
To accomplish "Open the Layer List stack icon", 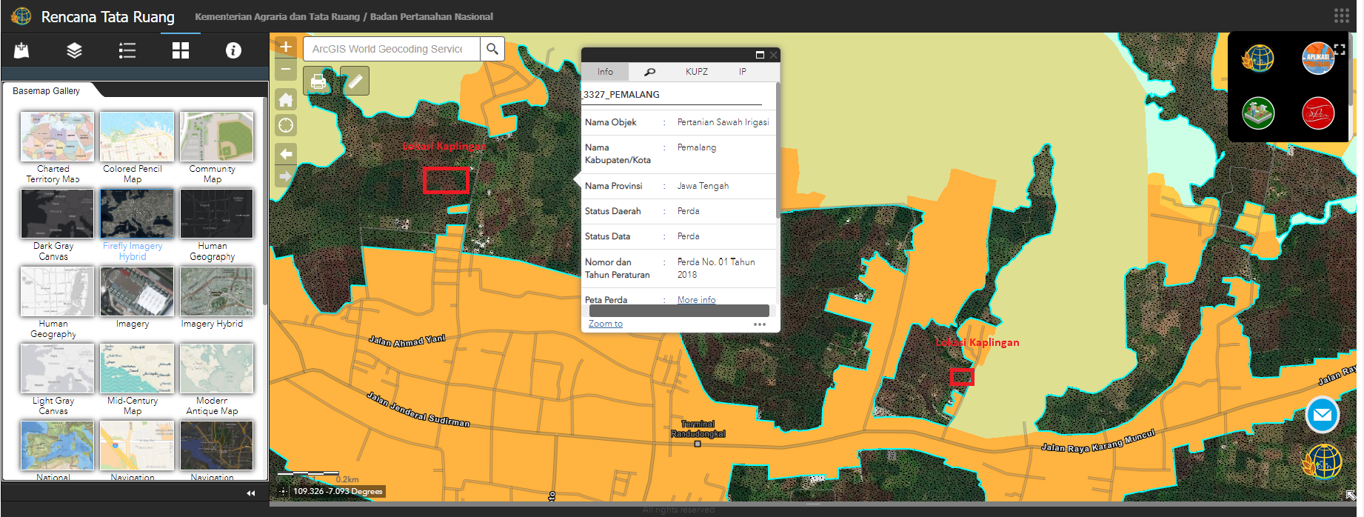I will click(x=74, y=50).
